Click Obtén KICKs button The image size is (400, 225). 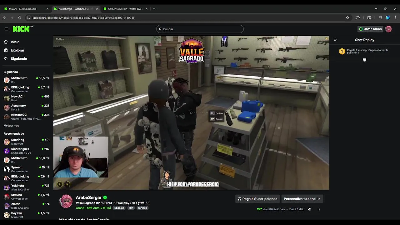pos(370,29)
